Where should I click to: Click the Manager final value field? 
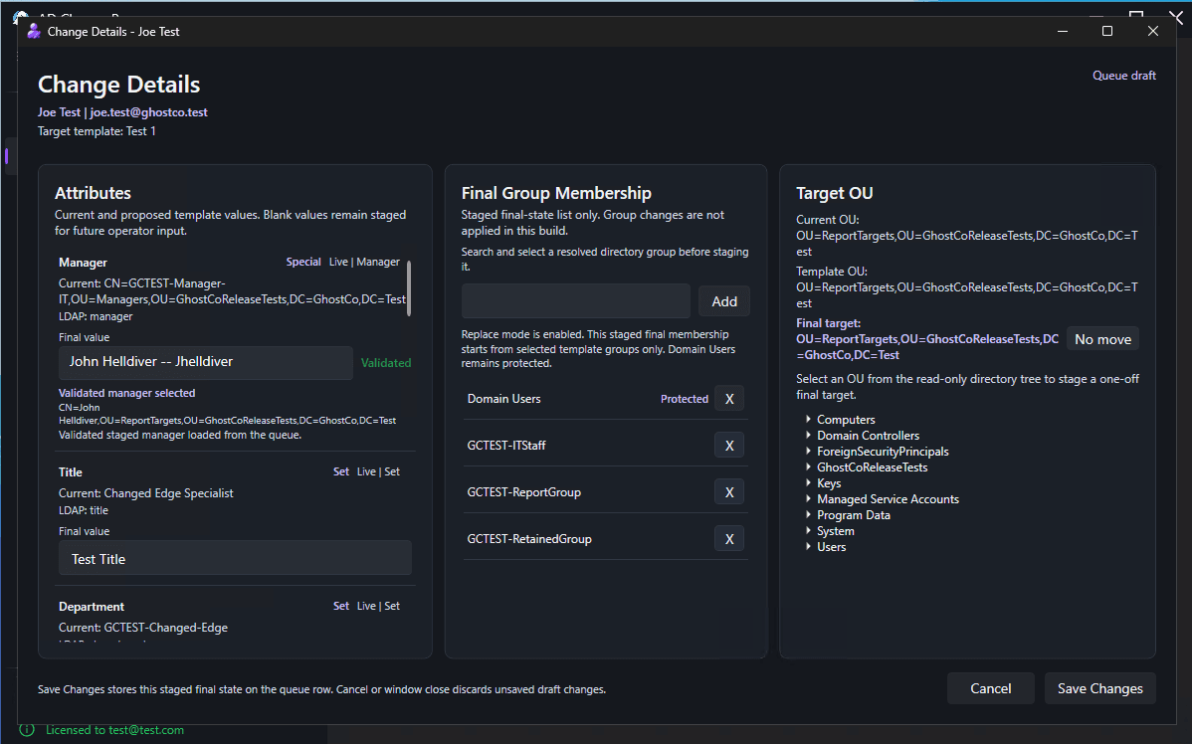pos(205,362)
